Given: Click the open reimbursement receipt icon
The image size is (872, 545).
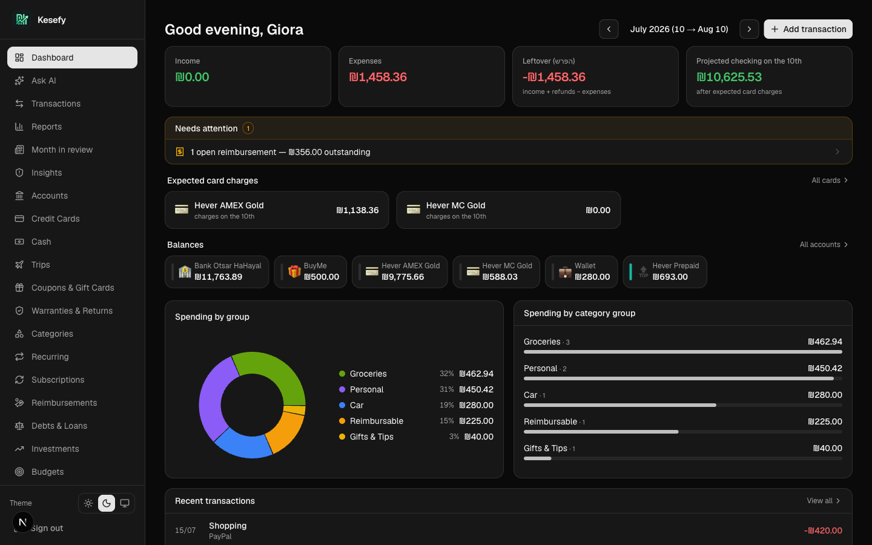Looking at the screenshot, I should point(180,152).
